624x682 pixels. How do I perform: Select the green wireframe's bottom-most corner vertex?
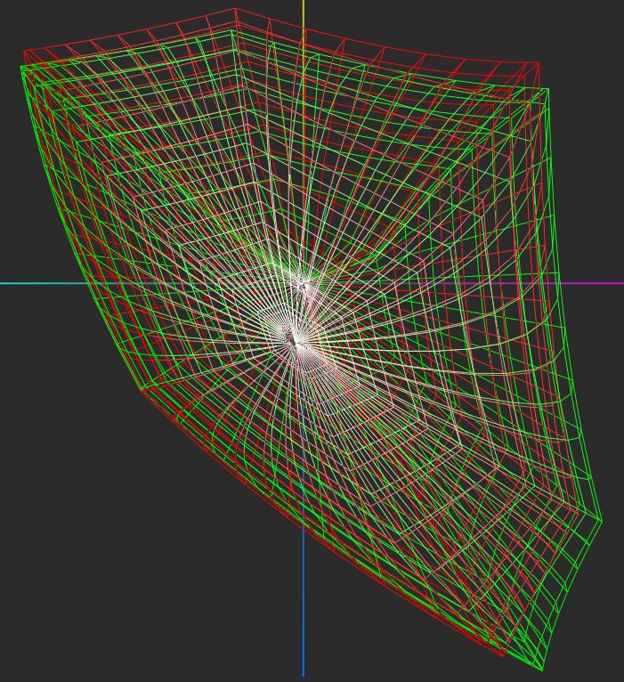542,670
